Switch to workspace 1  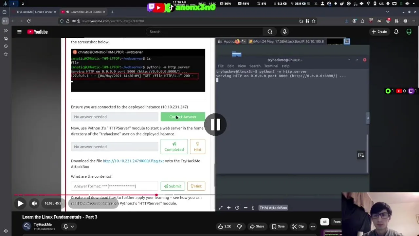tap(13, 4)
